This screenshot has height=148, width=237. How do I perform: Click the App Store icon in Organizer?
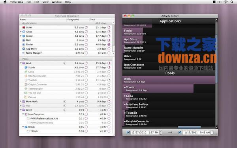24,49
